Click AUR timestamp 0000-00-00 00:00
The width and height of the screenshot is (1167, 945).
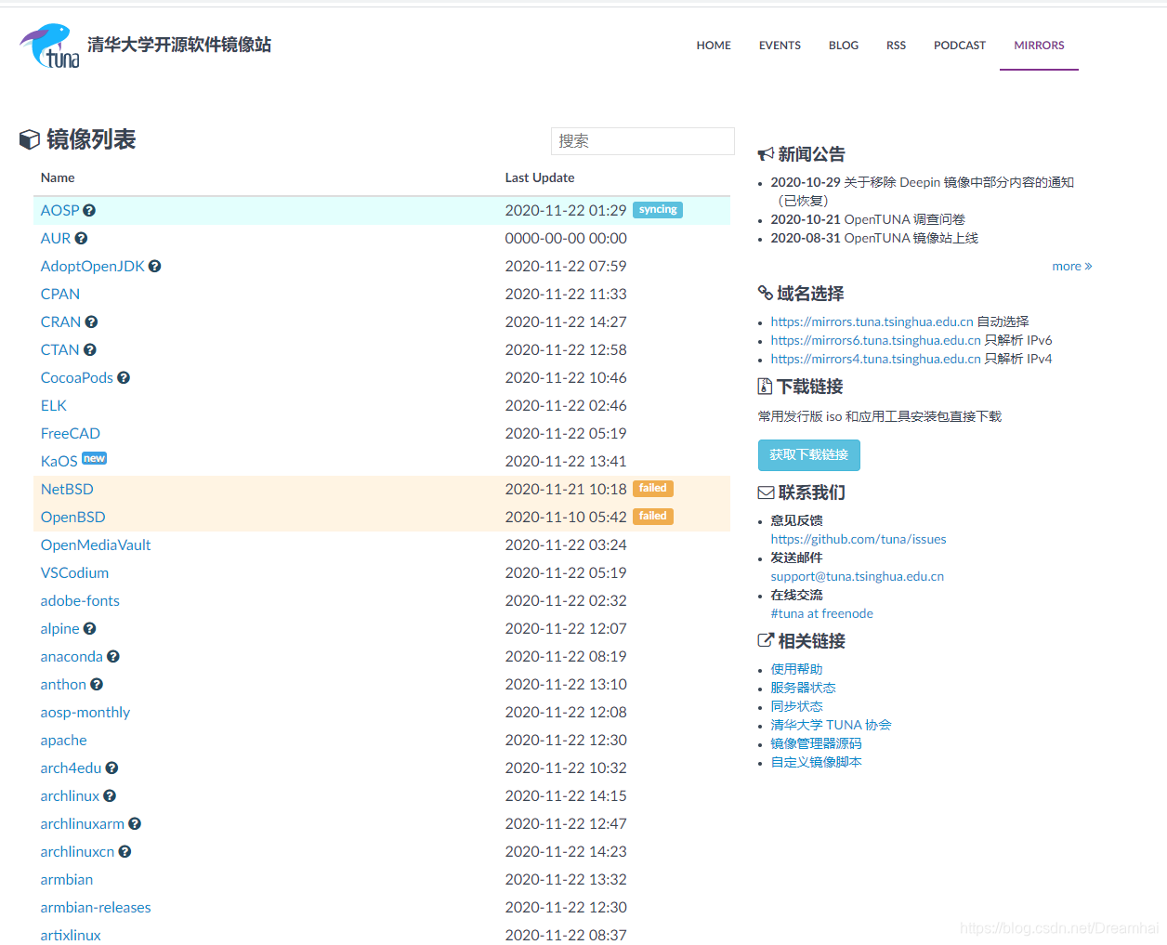tap(566, 239)
